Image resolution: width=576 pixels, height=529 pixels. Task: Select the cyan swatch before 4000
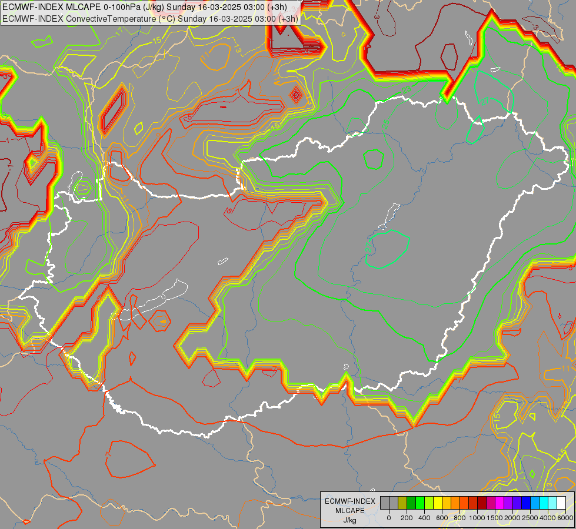544,503
